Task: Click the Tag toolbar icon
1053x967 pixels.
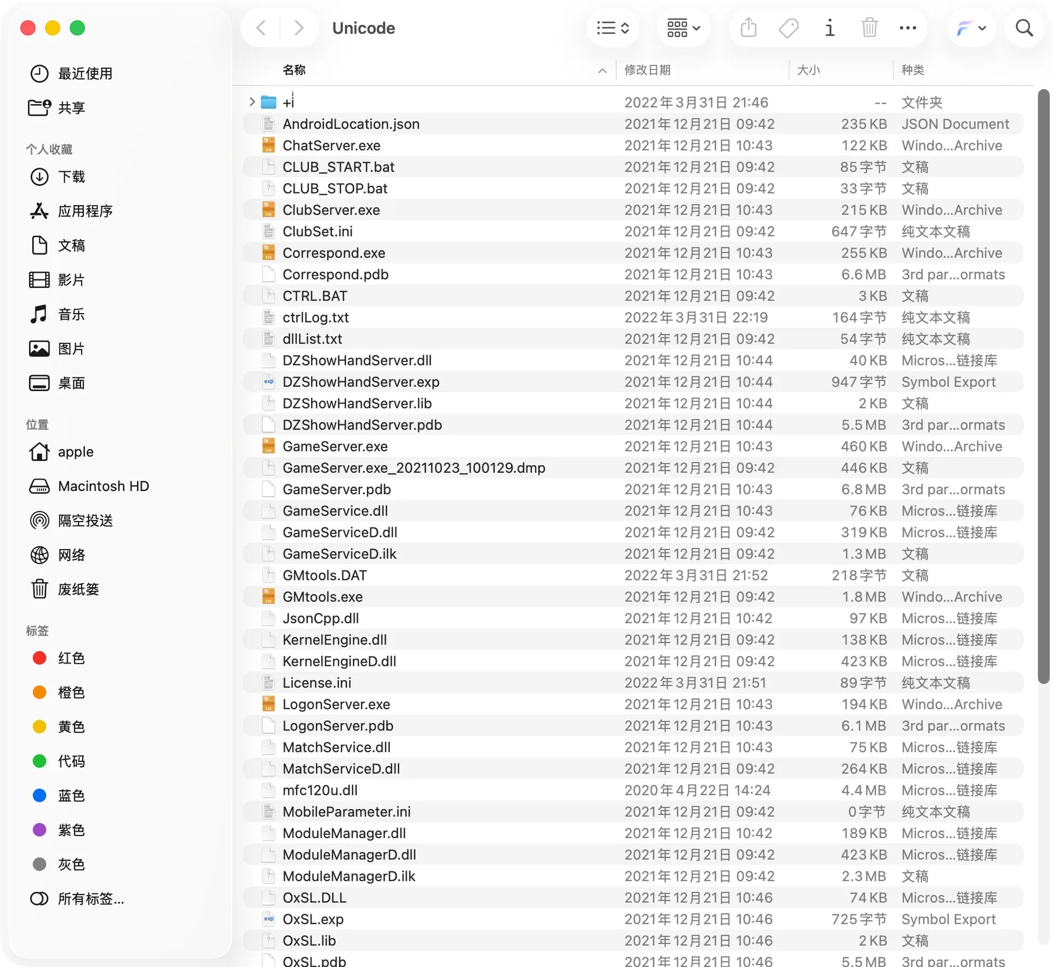Action: (789, 27)
